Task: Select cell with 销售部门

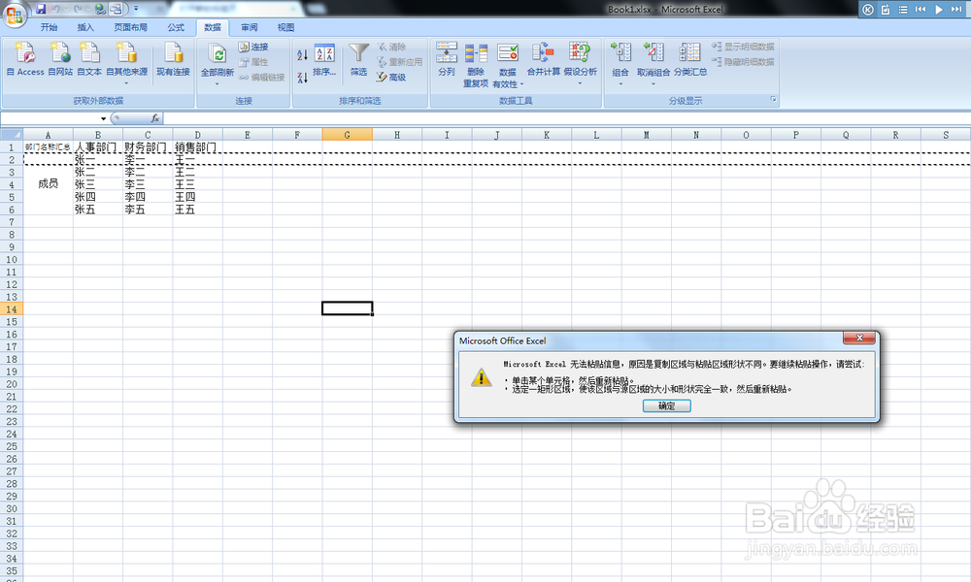Action: (197, 147)
